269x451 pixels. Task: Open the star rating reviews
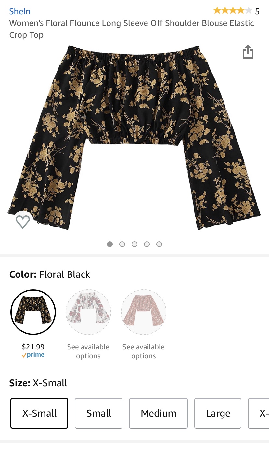click(x=232, y=11)
